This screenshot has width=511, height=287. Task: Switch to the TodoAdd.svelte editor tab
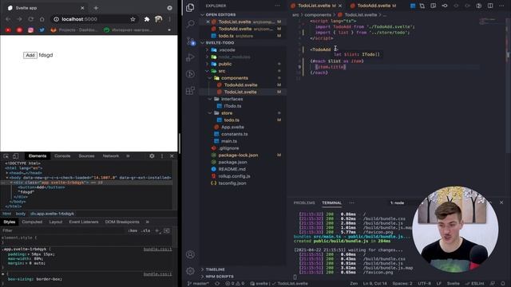click(x=374, y=6)
